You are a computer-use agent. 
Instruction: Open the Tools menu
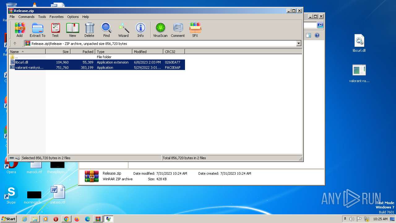(x=42, y=17)
